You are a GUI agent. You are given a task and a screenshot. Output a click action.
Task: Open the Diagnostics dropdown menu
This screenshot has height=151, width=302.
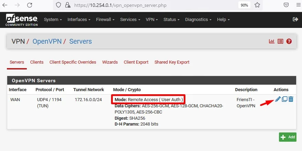[x=198, y=20]
